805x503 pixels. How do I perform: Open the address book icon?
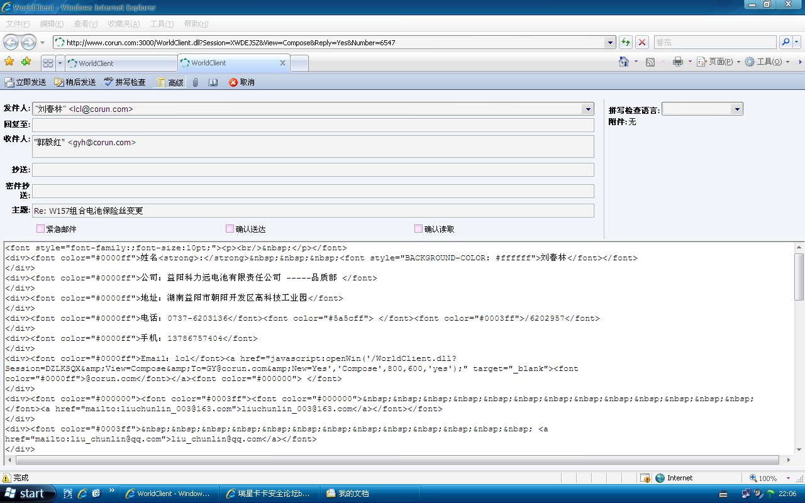click(213, 82)
